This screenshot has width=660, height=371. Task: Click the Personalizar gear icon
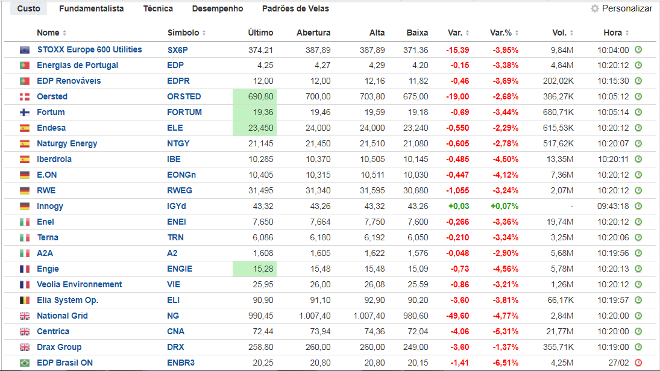[x=595, y=9]
